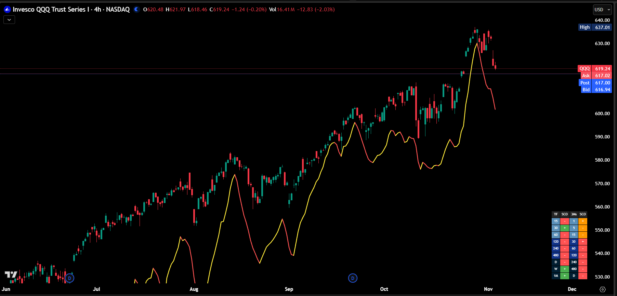Open the USD currency dropdown
This screenshot has width=617, height=296.
602,10
